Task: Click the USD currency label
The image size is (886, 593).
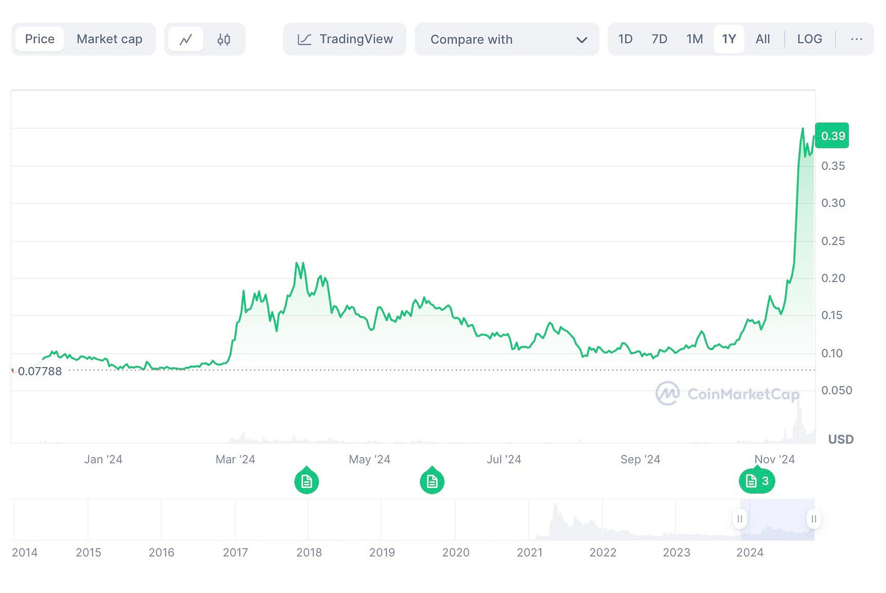Action: click(x=841, y=440)
